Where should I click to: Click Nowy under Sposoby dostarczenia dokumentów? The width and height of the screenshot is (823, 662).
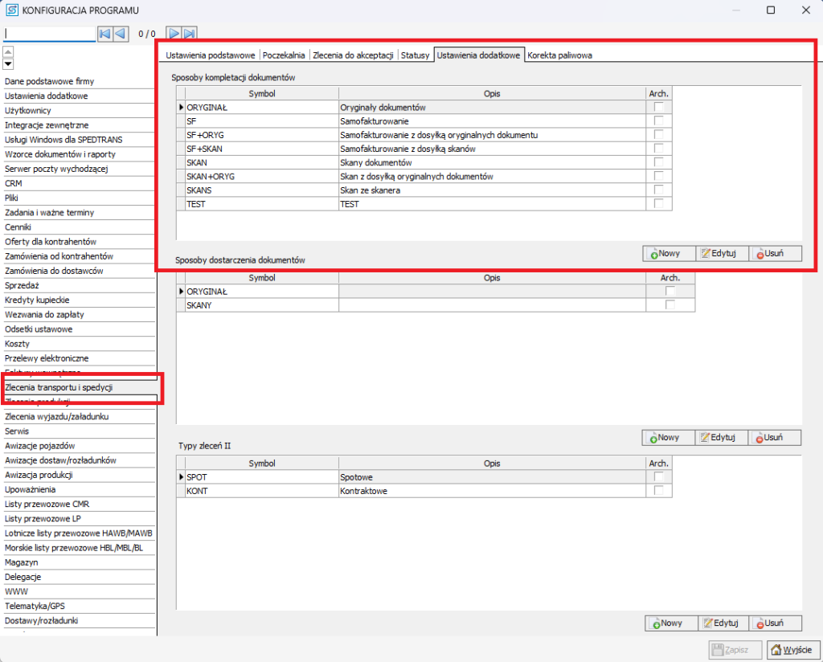(669, 438)
